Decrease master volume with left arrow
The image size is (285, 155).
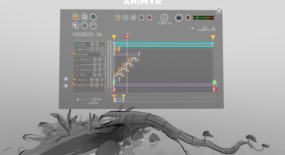click(192, 28)
